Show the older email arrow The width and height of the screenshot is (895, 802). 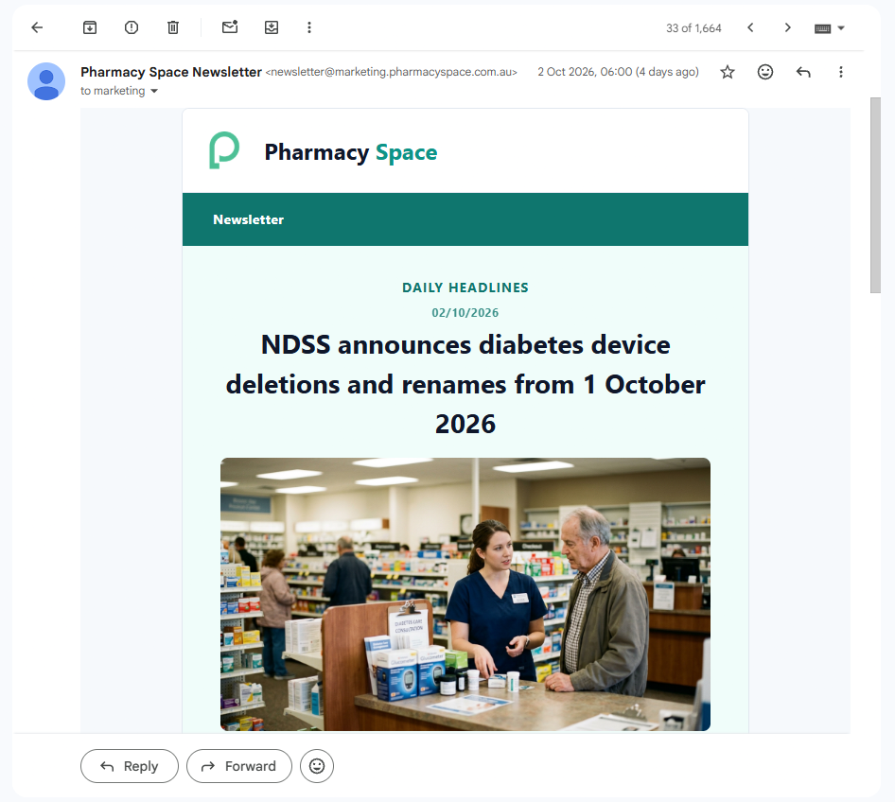pyautogui.click(x=788, y=27)
